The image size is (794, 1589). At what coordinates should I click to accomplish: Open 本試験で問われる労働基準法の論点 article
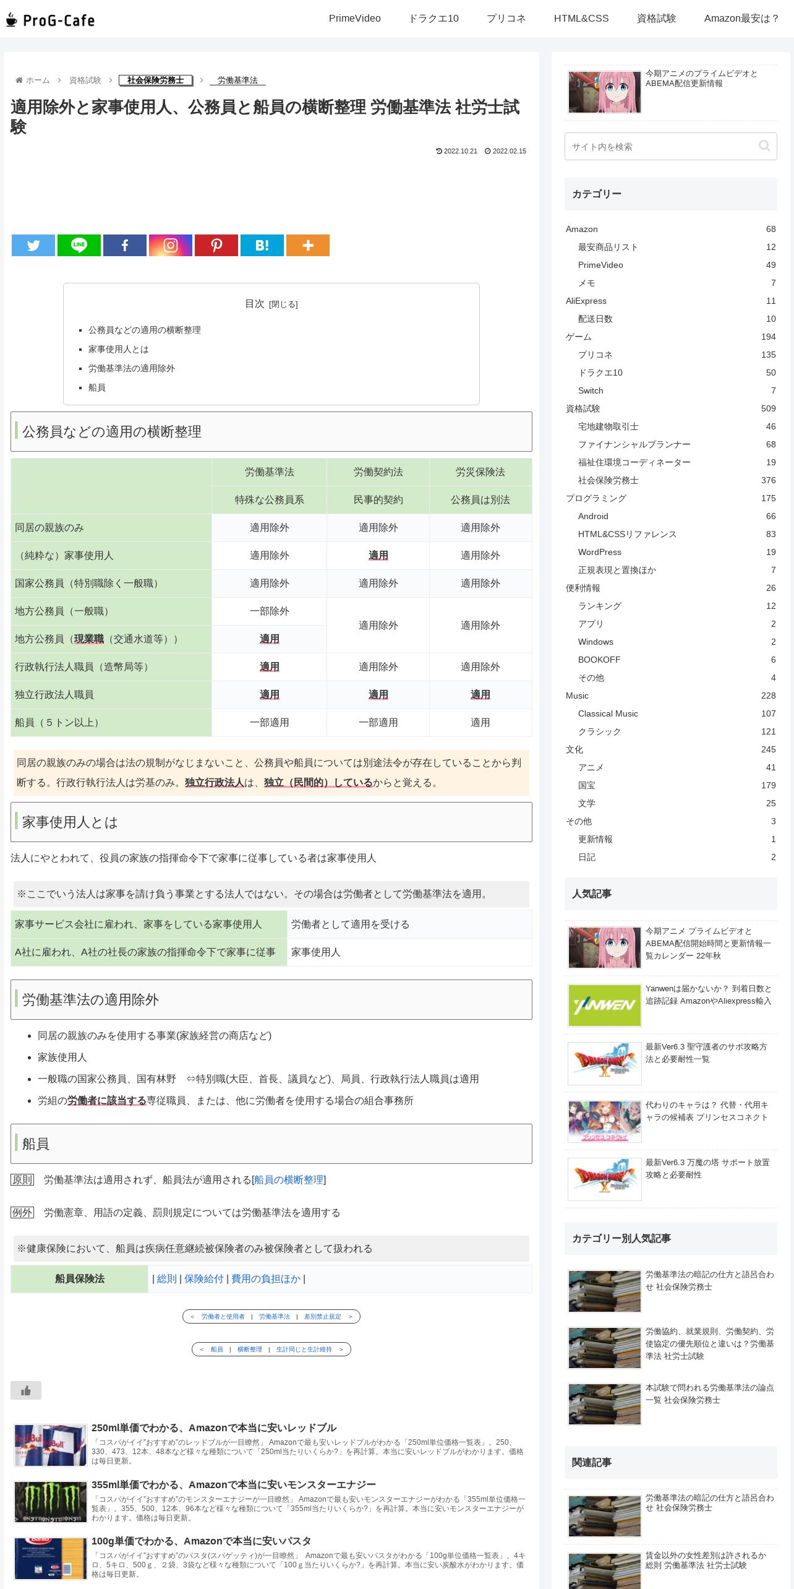[x=671, y=1404]
